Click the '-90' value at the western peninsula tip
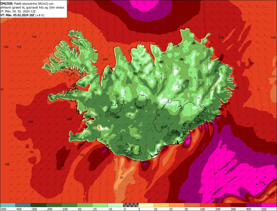277x211 pixels. pyautogui.click(x=49, y=95)
